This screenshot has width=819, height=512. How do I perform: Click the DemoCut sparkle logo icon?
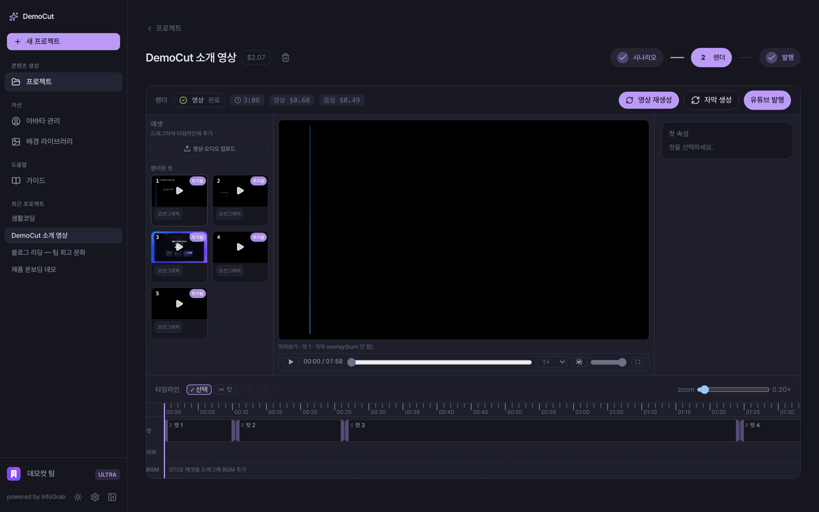pos(14,16)
